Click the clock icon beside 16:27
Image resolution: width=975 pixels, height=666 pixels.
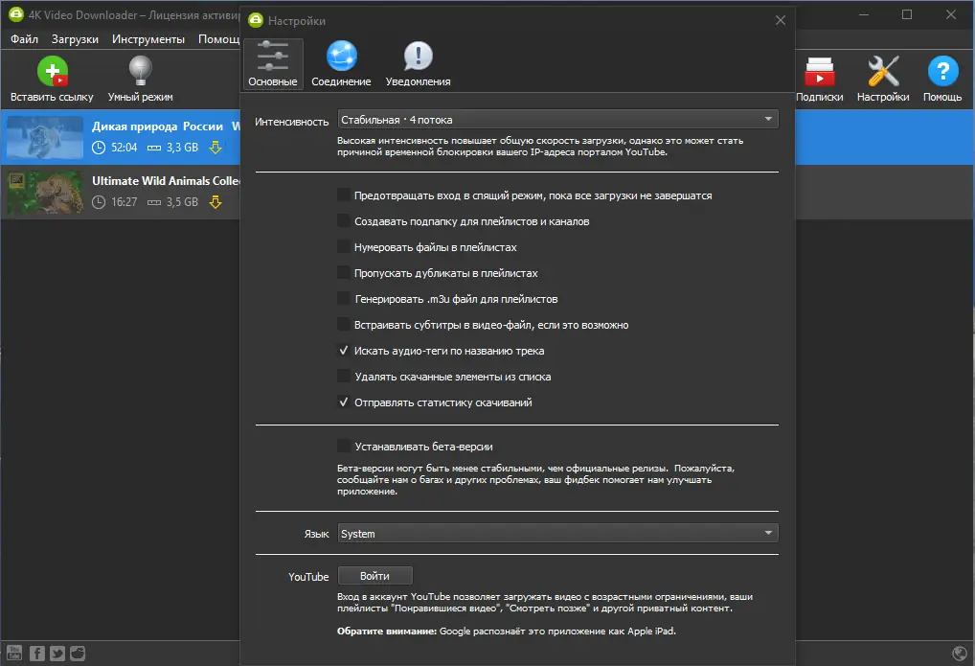[x=99, y=202]
